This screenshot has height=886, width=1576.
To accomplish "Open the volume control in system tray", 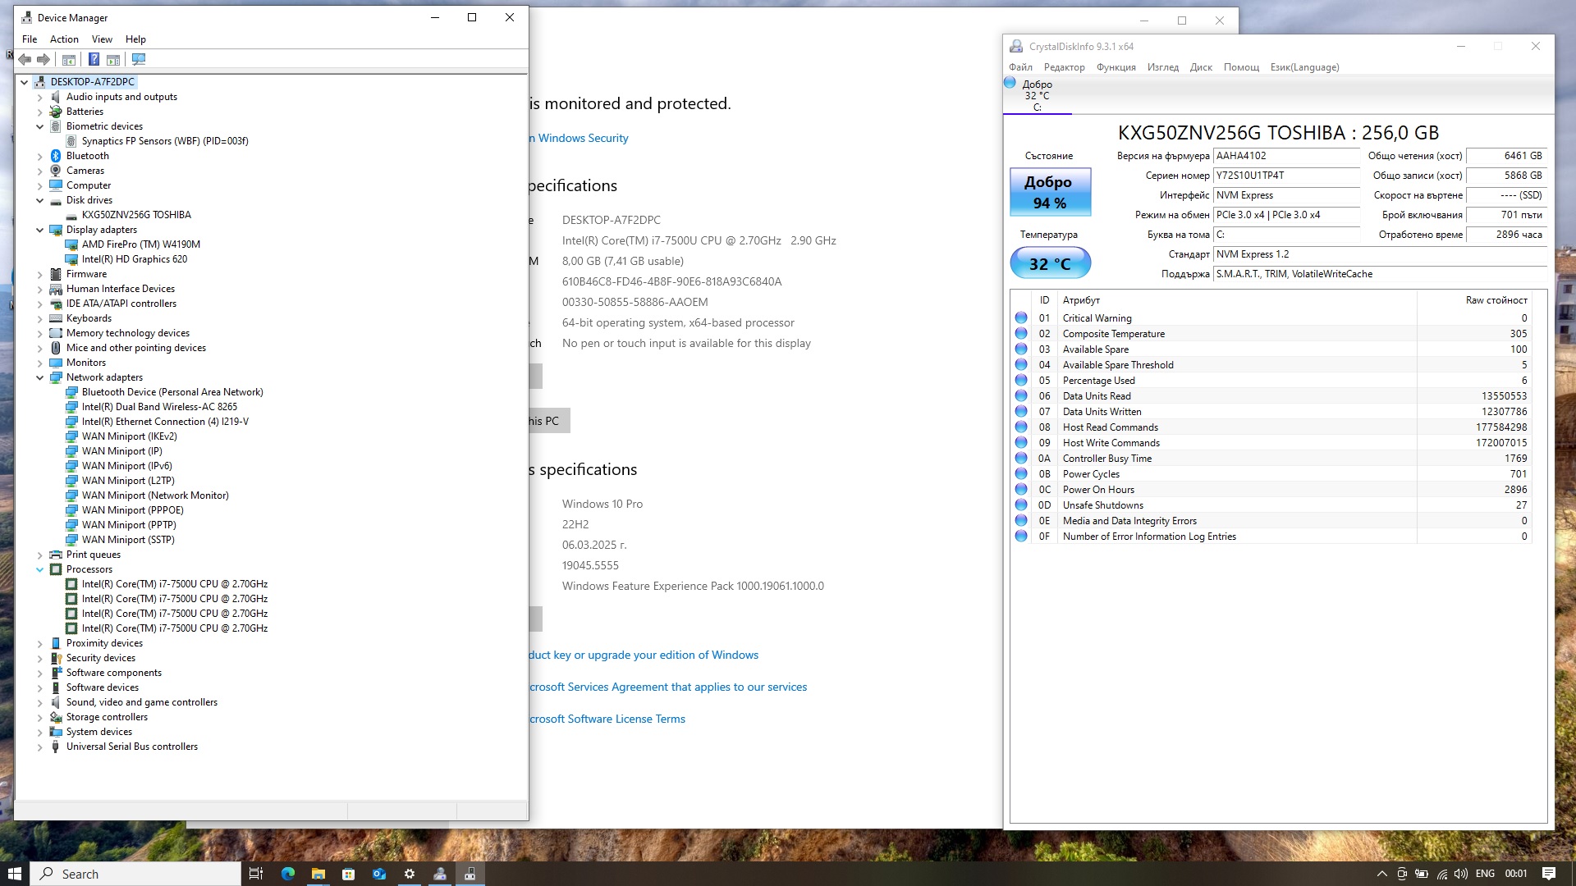I will 1461,874.
